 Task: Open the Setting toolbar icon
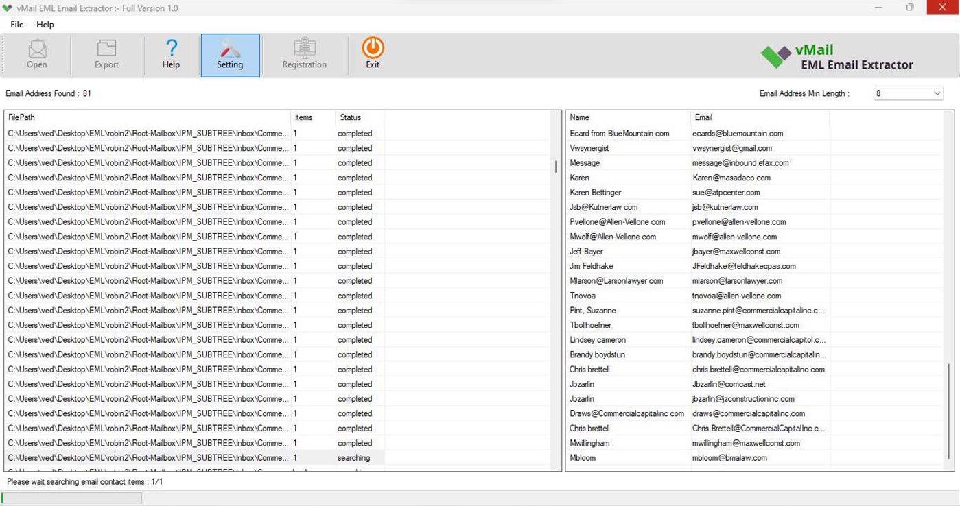[x=230, y=53]
